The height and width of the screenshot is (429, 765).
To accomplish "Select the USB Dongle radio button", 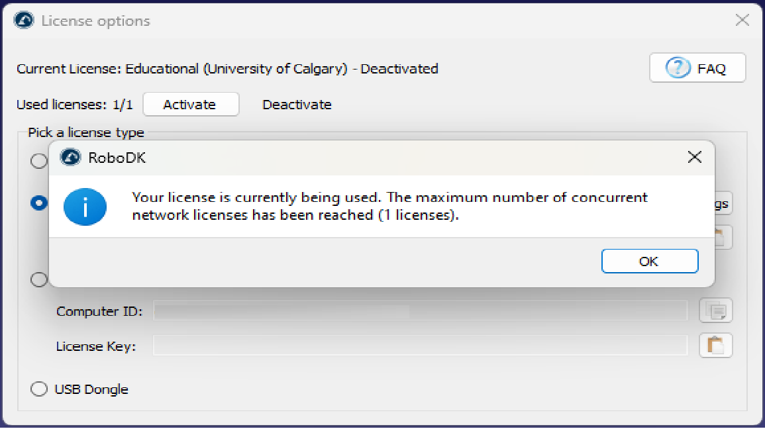I will tap(40, 389).
